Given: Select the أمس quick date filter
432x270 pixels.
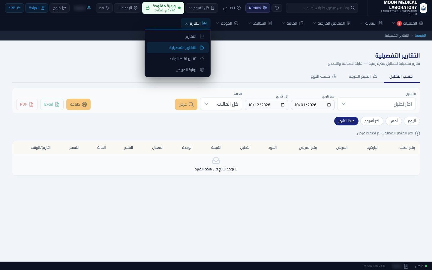Looking at the screenshot, I should (393, 121).
